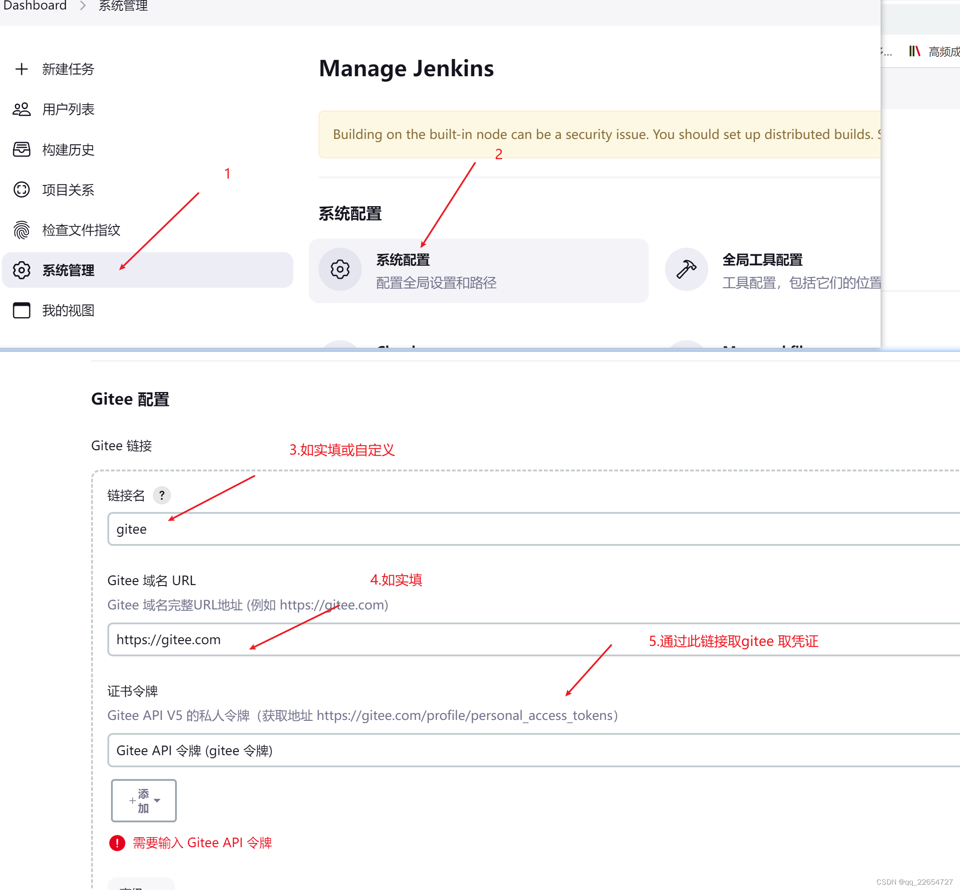The height and width of the screenshot is (890, 960).
Task: Open the 证书令牌 credentials dropdown
Action: (x=533, y=750)
